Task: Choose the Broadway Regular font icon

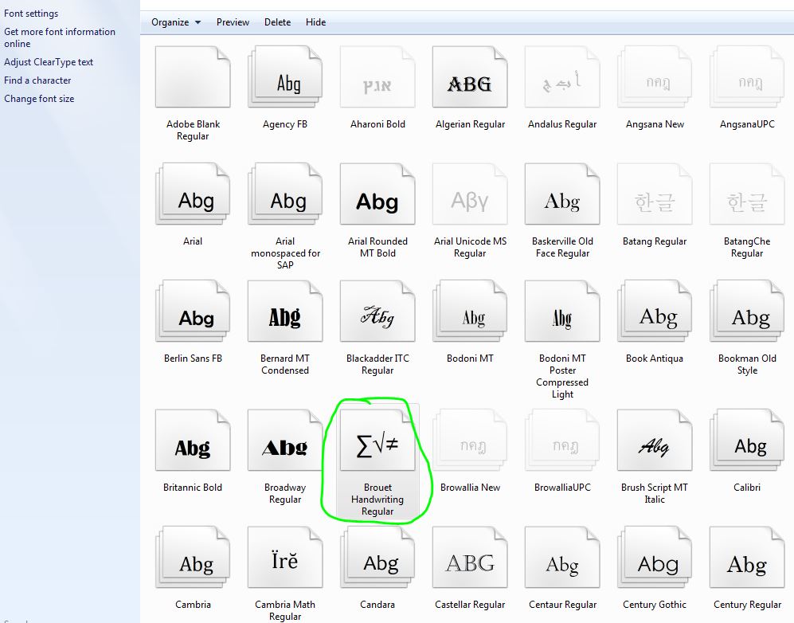Action: 285,447
